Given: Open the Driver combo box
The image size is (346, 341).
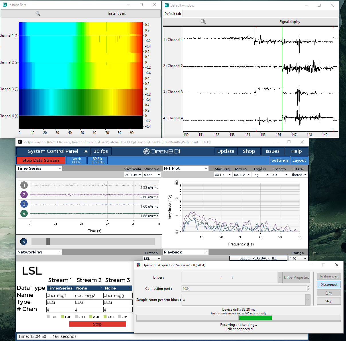Looking at the screenshot, I should pos(232,277).
